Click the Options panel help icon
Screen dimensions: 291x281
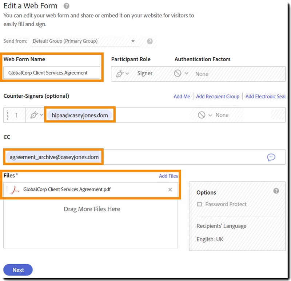point(276,191)
